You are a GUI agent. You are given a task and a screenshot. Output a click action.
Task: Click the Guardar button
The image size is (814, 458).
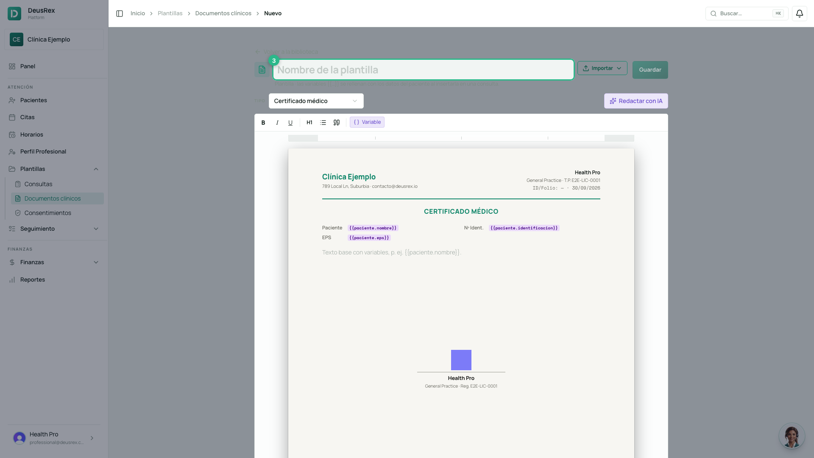pos(650,70)
